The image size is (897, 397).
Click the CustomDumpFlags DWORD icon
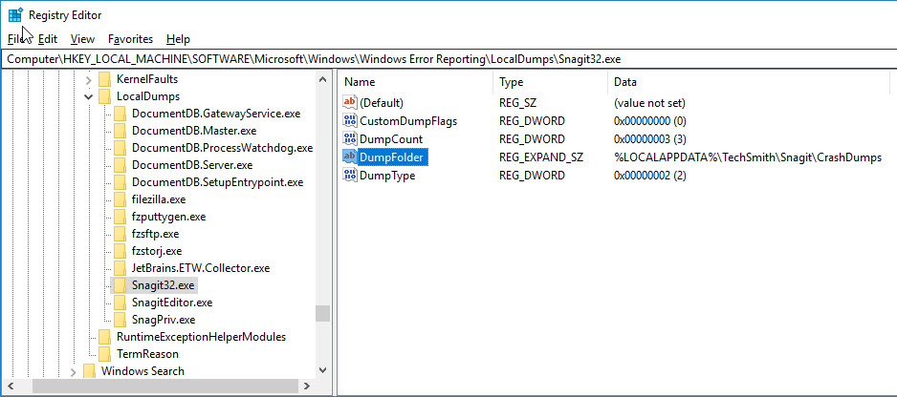[350, 121]
